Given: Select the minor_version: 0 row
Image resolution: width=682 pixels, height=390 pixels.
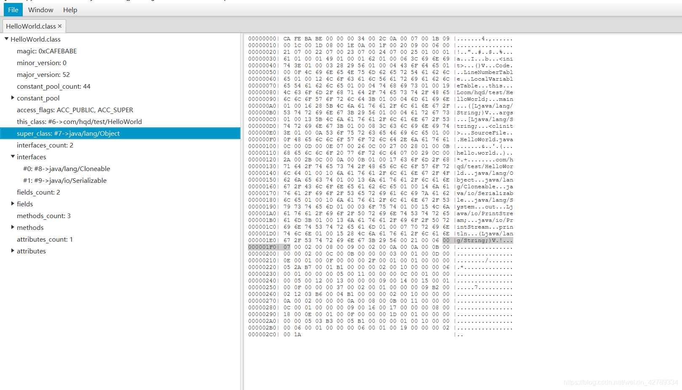Looking at the screenshot, I should pos(120,63).
